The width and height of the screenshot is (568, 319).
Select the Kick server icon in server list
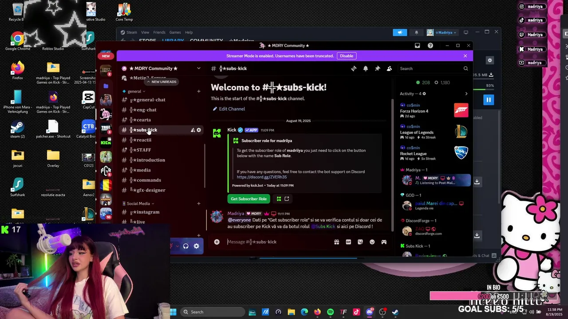point(106,143)
